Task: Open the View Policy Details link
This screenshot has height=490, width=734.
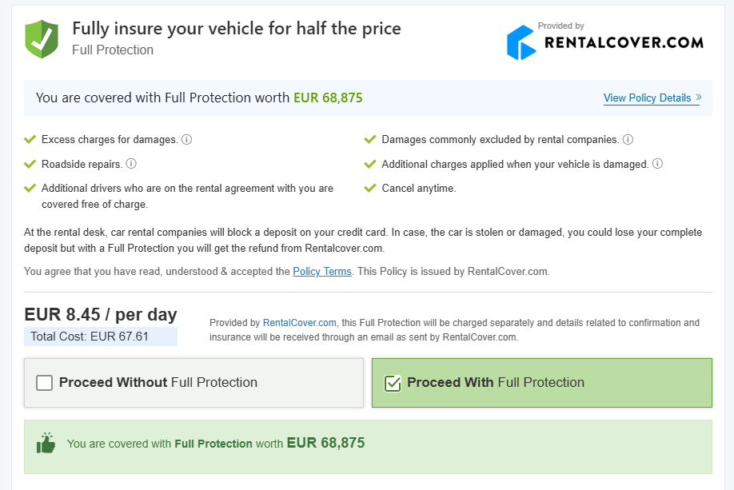Action: click(x=647, y=98)
